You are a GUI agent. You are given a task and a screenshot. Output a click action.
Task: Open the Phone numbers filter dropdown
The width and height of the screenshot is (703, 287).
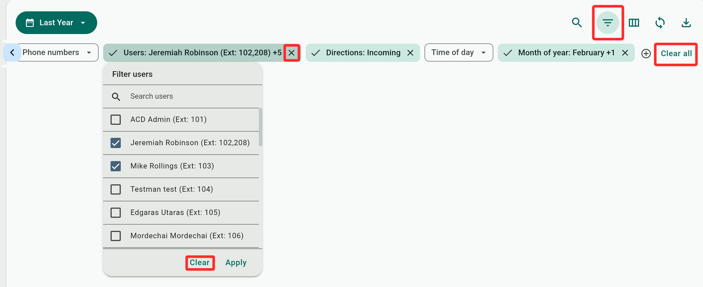point(58,52)
